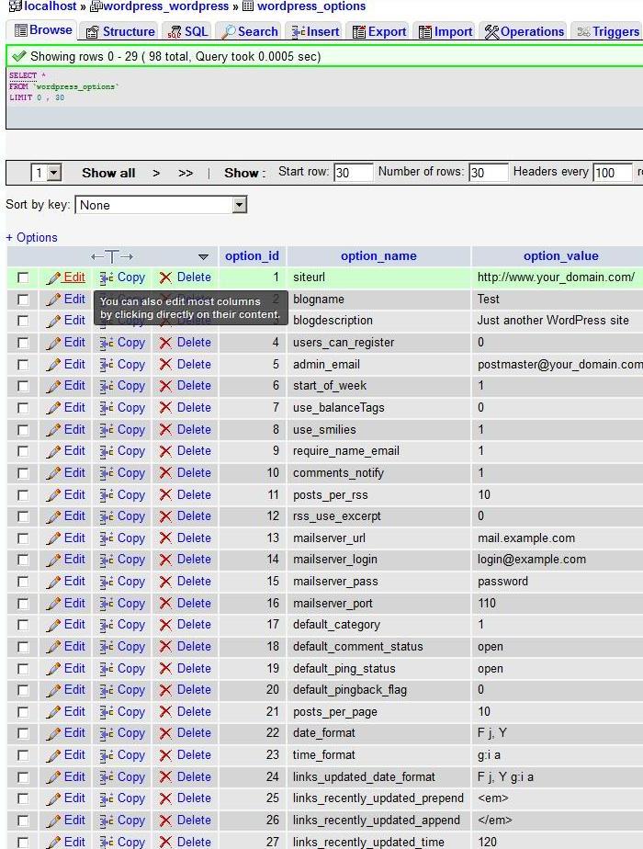Click the pencil icon in mailserver_url row
The image size is (643, 849).
click(53, 538)
